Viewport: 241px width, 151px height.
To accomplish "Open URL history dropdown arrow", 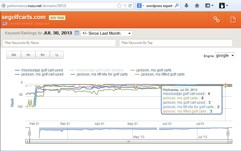I will 125,6.
